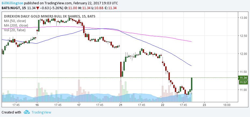
Task: Click the TradingView link in footer
Action: tap(42, 112)
